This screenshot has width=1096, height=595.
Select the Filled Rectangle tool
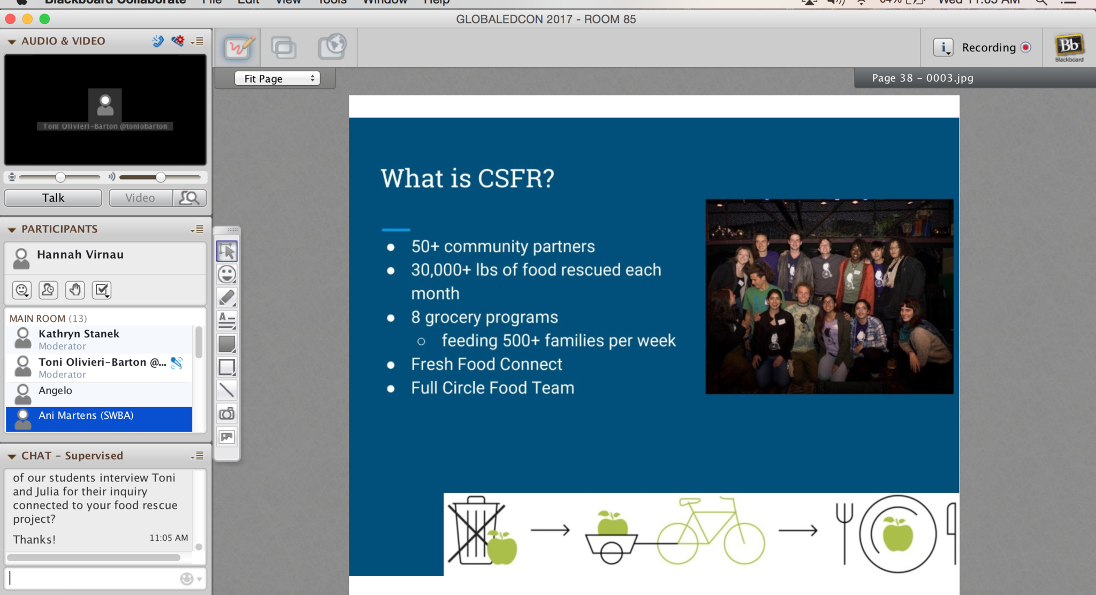point(227,344)
